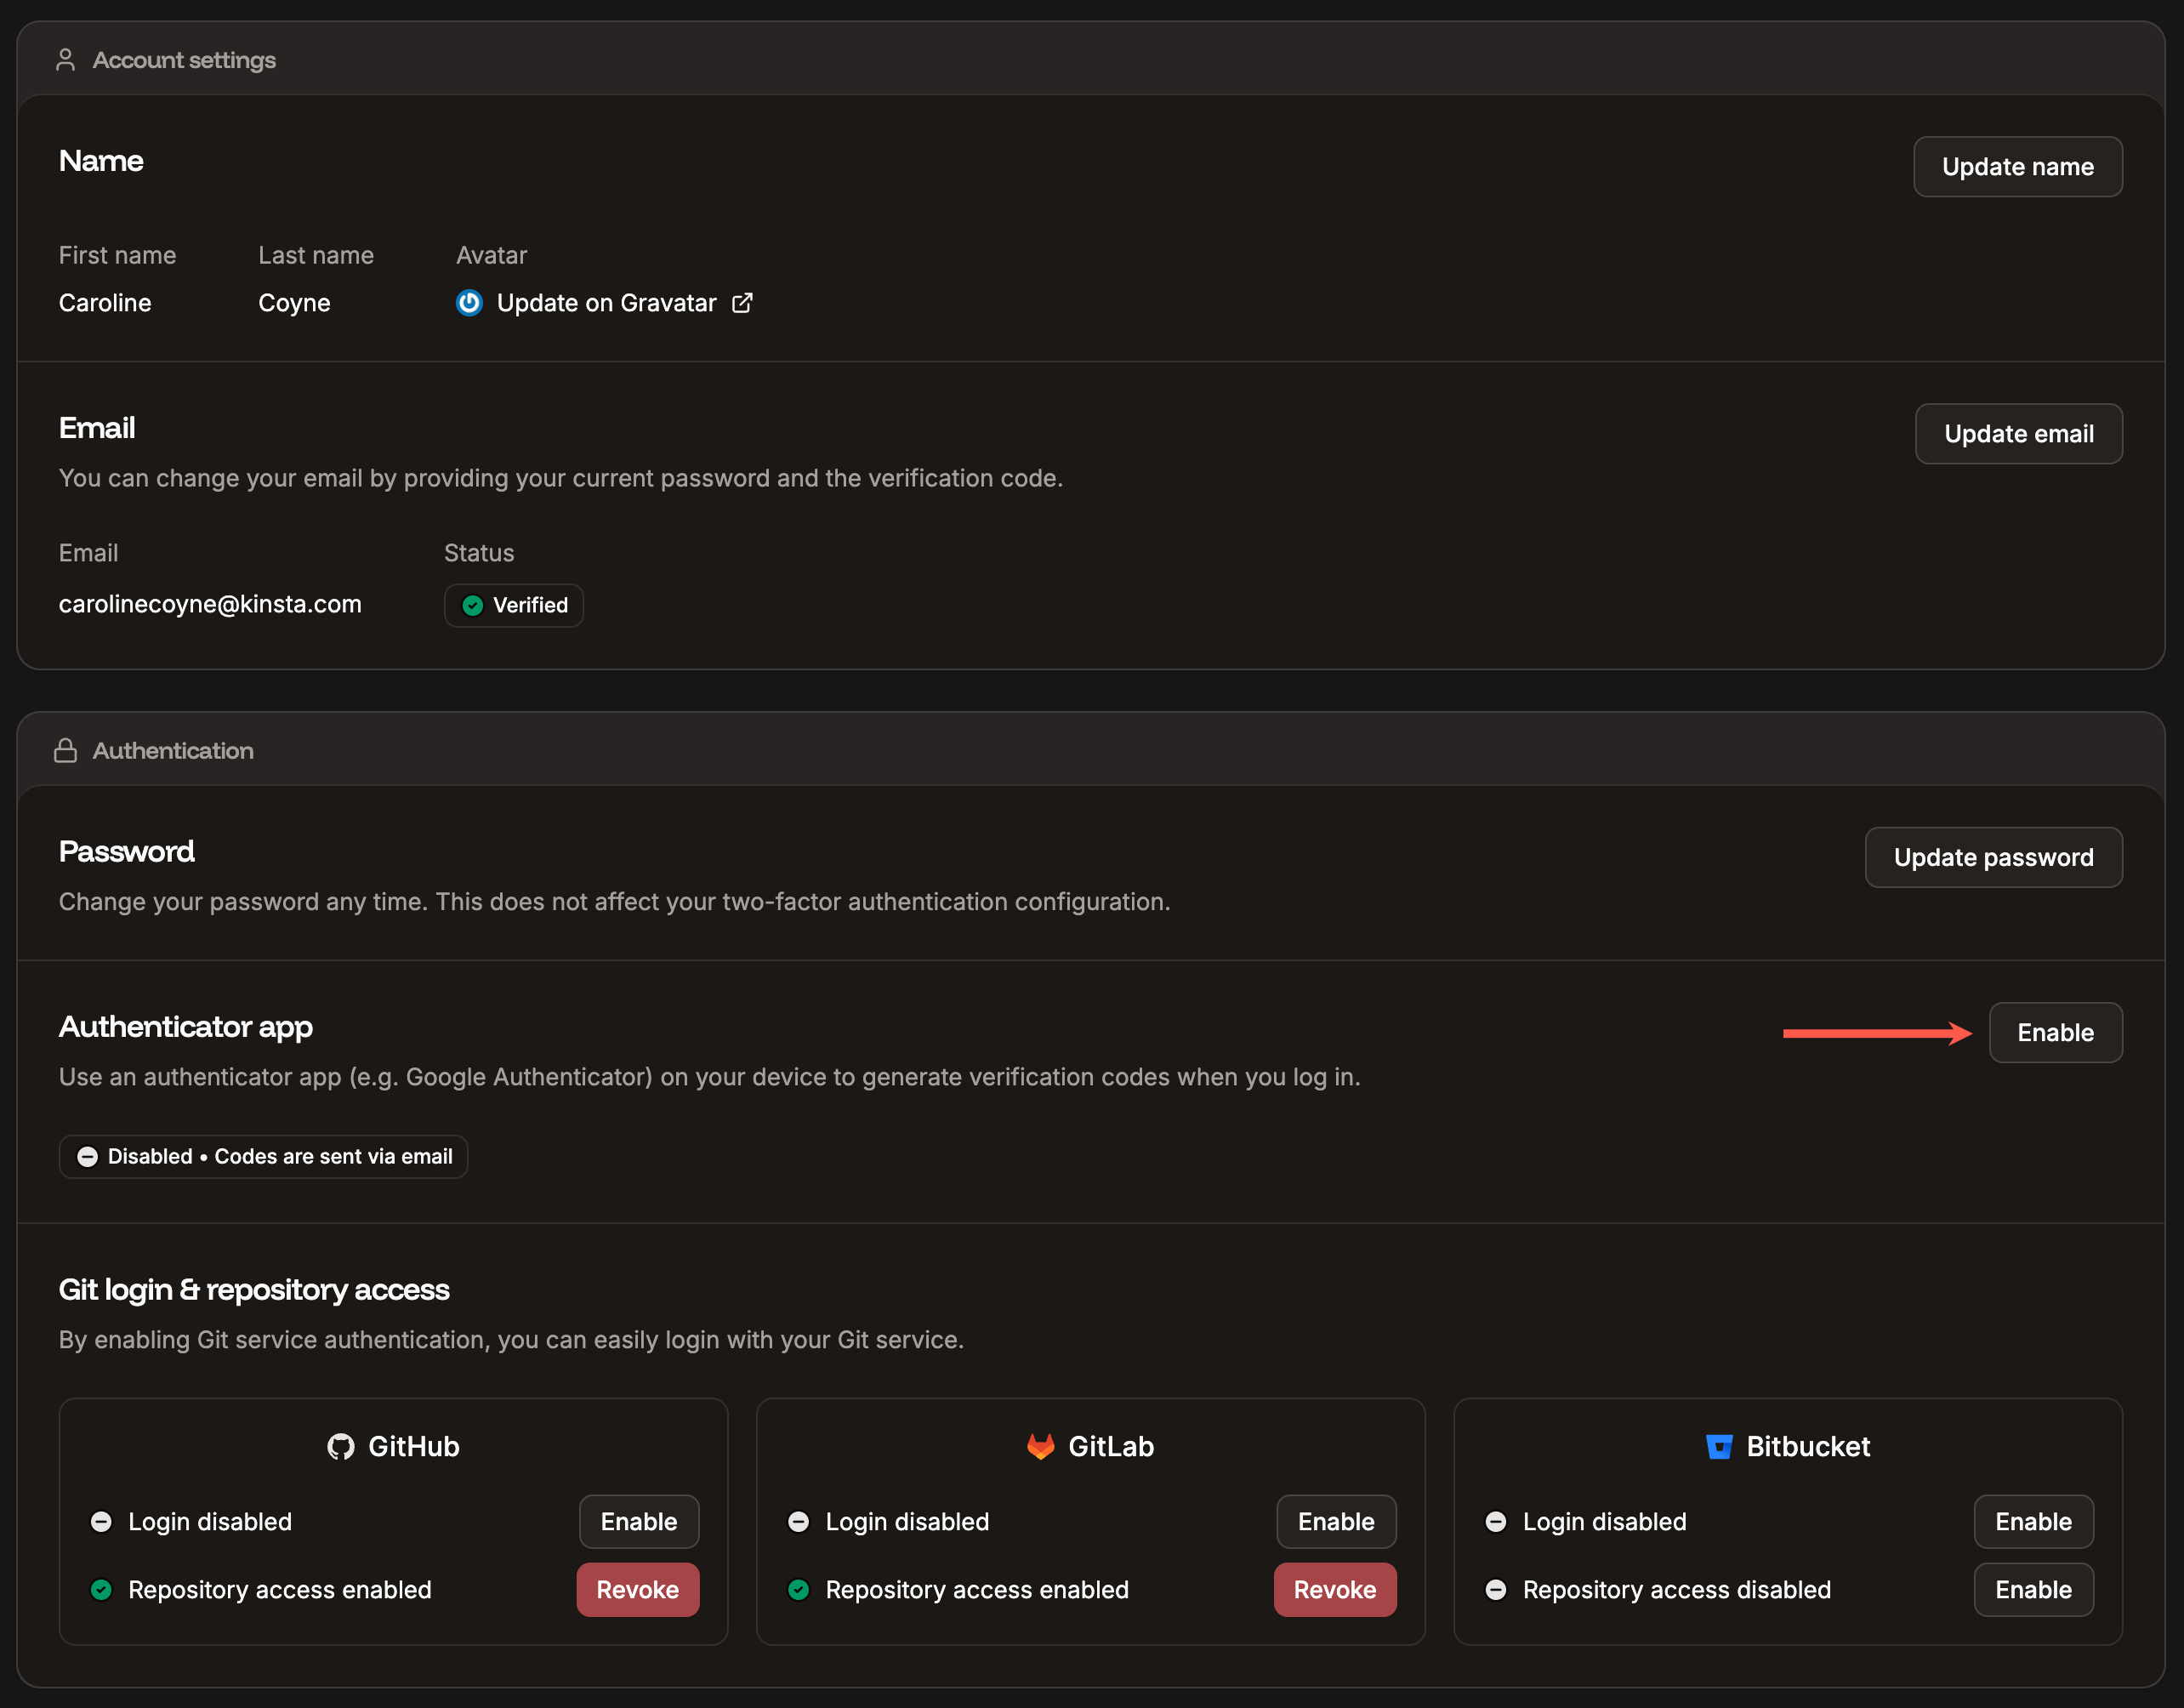Click the lock icon beside Authentication
Viewport: 2184px width, 1708px height.
(x=66, y=750)
